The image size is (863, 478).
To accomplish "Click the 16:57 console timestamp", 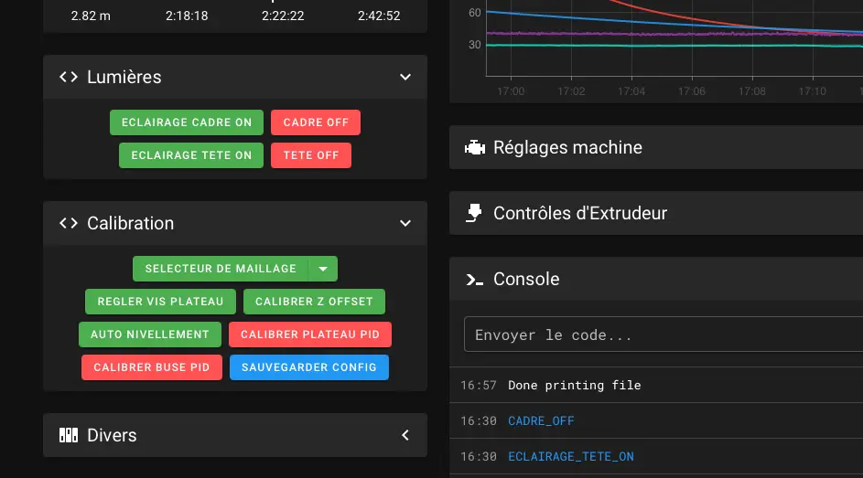I will [479, 385].
